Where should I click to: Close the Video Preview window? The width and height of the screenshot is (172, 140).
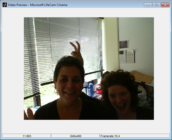pos(165,5)
